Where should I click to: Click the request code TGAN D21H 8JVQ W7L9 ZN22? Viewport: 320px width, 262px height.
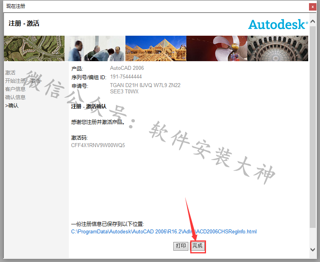point(145,85)
